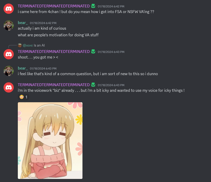Screen dimensions: 211x182
Task: Click the bear_ username at 6:43 PM
Action: point(23,68)
